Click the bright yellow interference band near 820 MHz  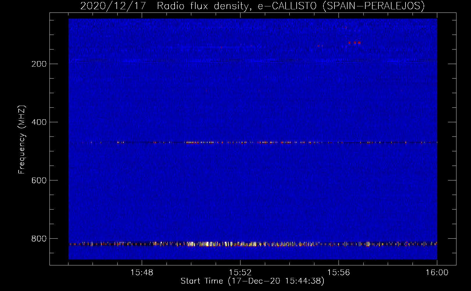tap(253, 244)
